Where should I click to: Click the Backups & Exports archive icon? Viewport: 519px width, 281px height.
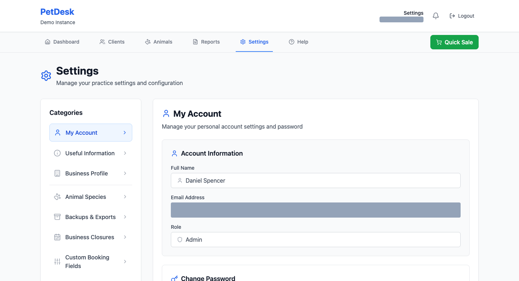click(x=57, y=217)
